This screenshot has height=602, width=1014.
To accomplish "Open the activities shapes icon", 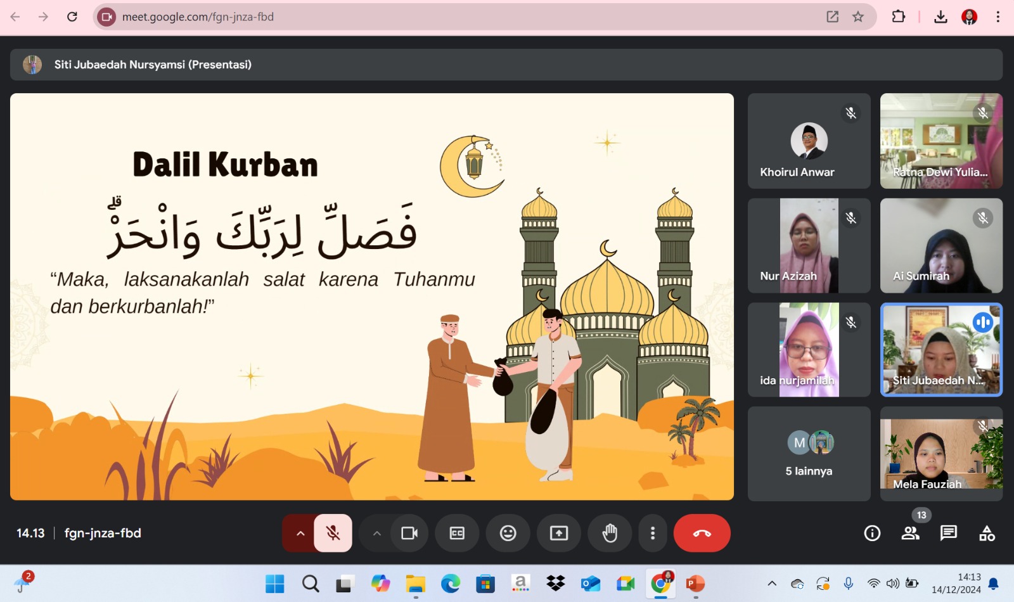I will [987, 534].
